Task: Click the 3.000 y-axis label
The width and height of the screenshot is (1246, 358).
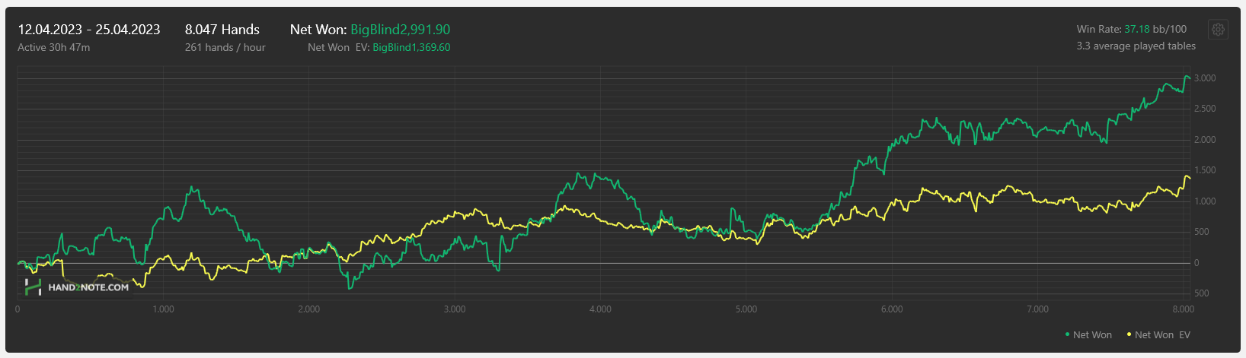Action: point(1205,78)
